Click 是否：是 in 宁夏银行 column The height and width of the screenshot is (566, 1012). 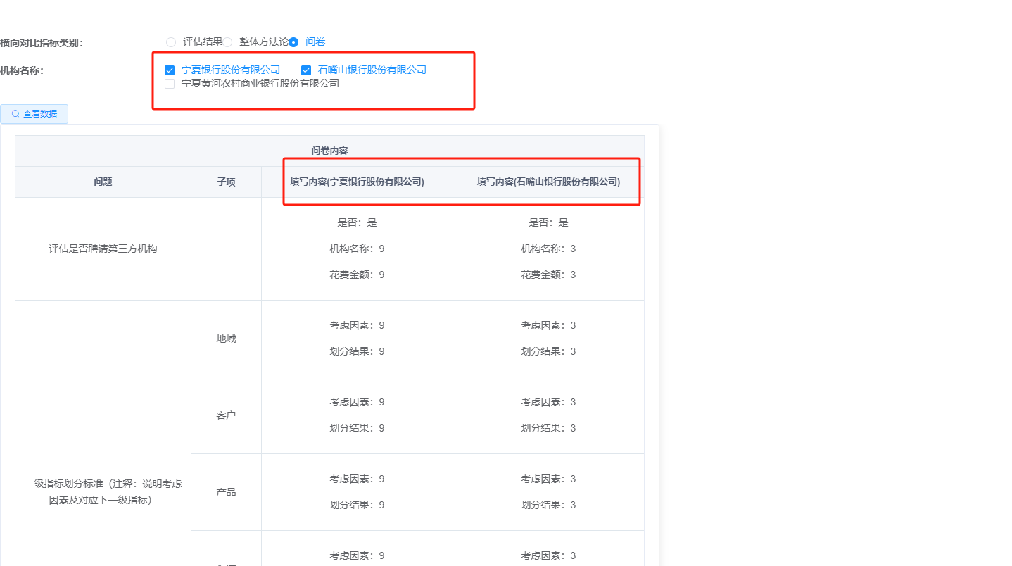click(357, 222)
